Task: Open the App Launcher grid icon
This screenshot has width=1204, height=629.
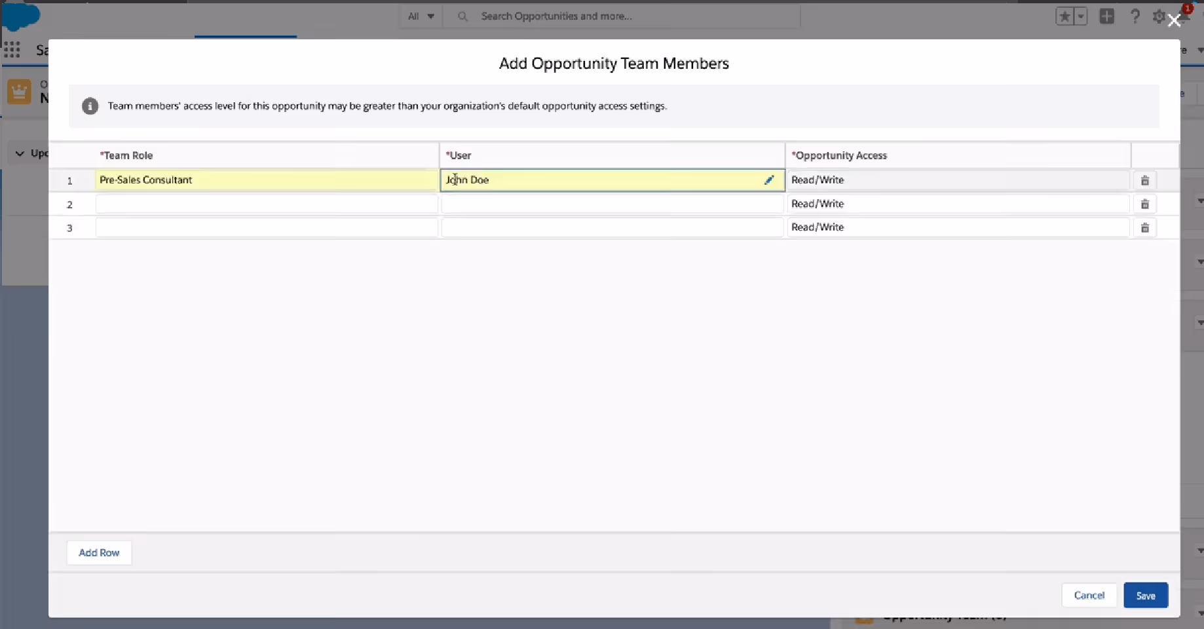Action: pos(11,50)
